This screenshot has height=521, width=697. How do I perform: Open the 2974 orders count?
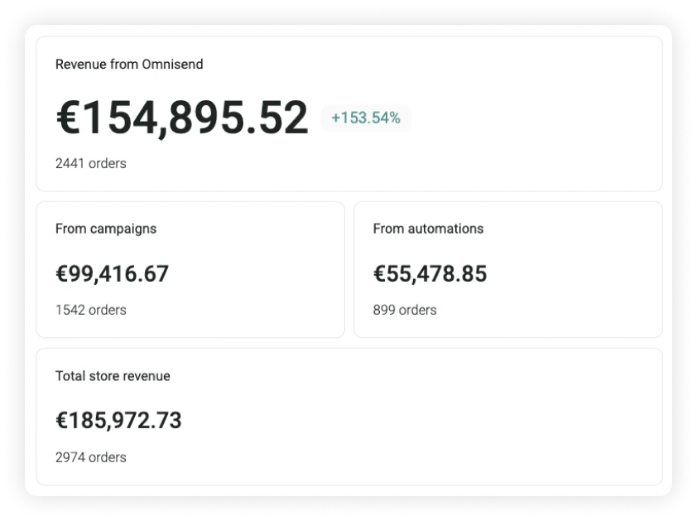(90, 457)
